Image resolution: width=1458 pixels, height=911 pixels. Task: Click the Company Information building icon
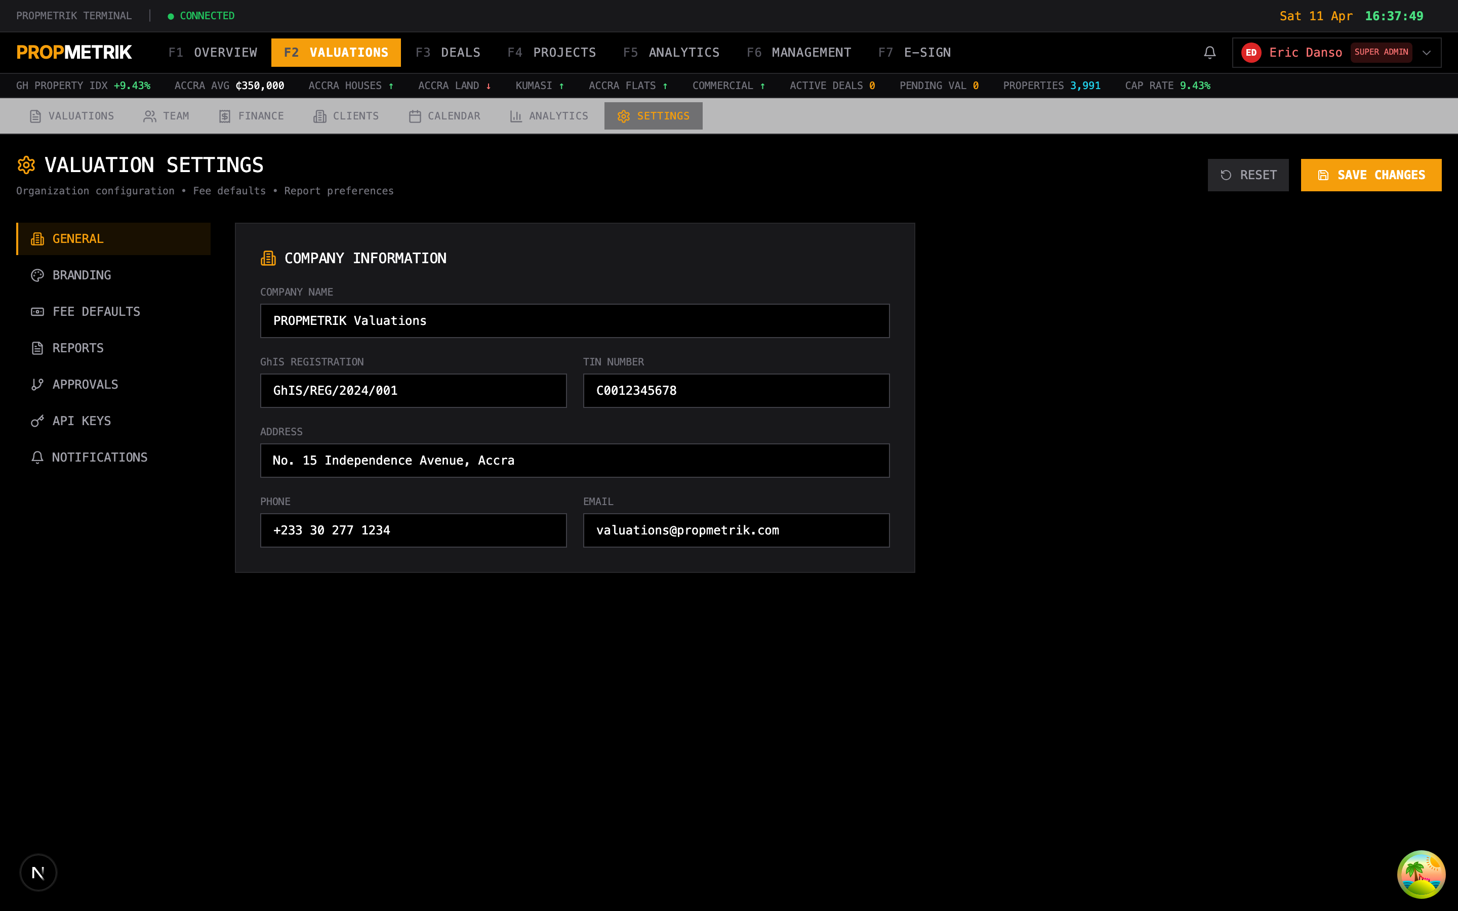pyautogui.click(x=268, y=259)
